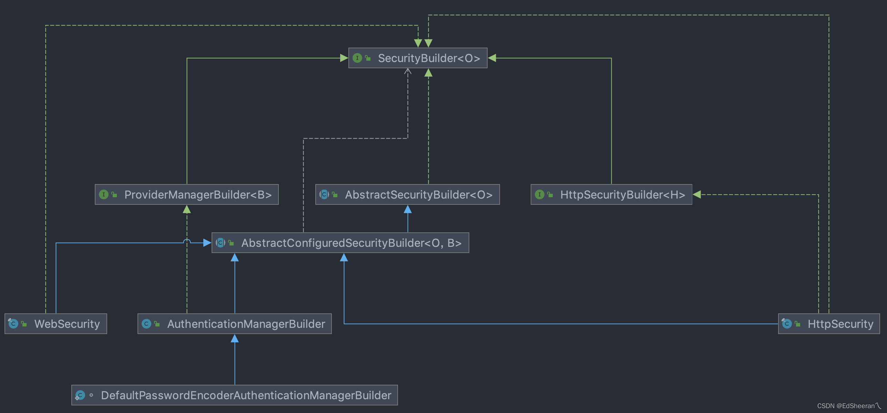
Task: Select the ProviderManagerBuilder<B> node label
Action: click(198, 194)
